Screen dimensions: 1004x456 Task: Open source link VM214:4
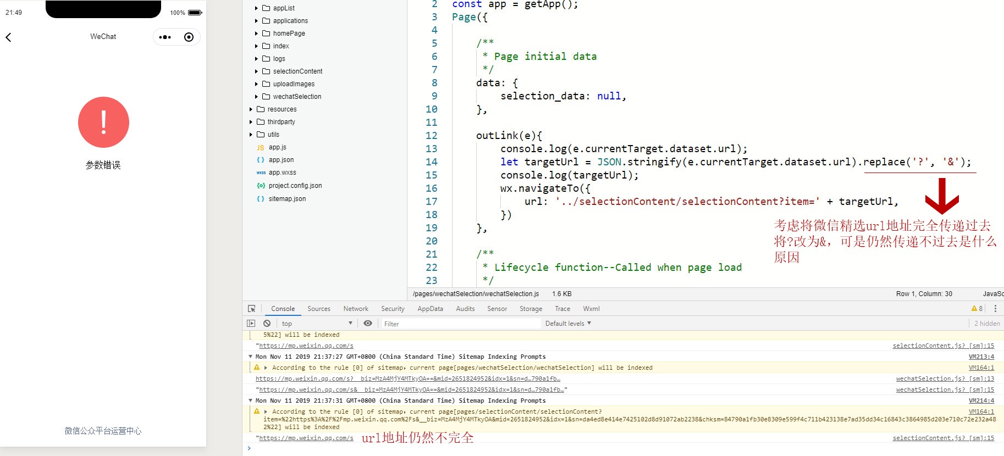click(981, 401)
